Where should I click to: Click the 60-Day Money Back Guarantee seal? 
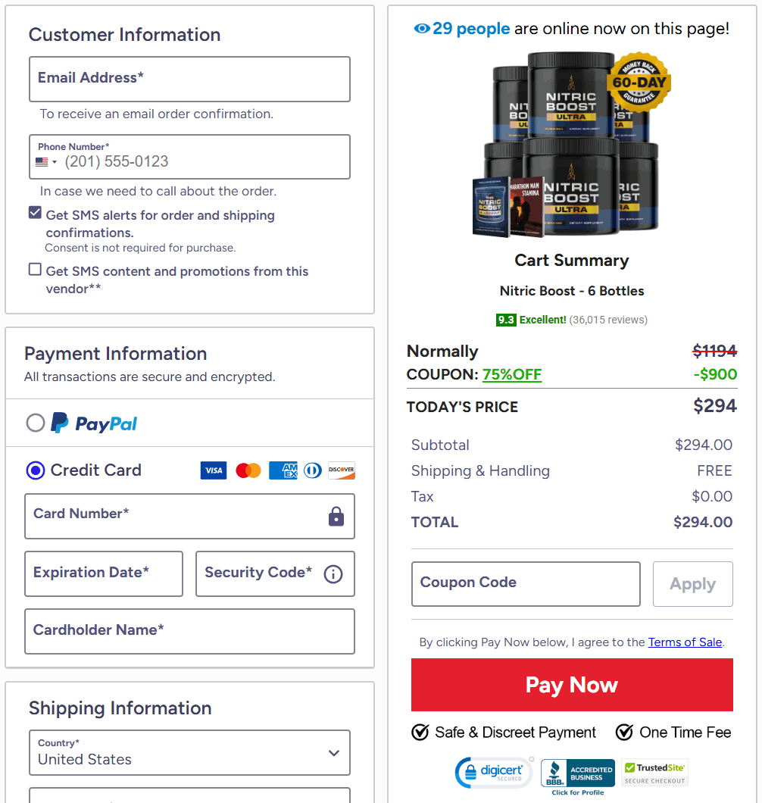point(639,82)
